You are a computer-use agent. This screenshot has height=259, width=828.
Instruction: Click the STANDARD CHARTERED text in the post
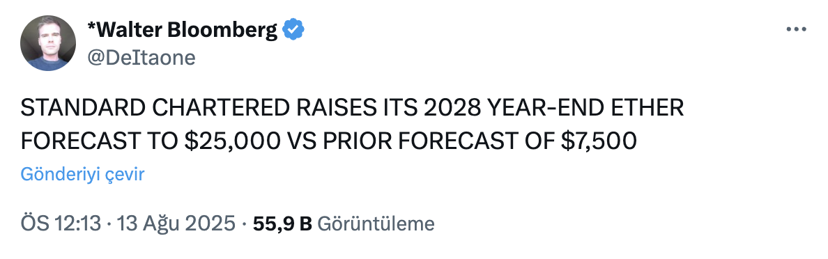point(154,109)
